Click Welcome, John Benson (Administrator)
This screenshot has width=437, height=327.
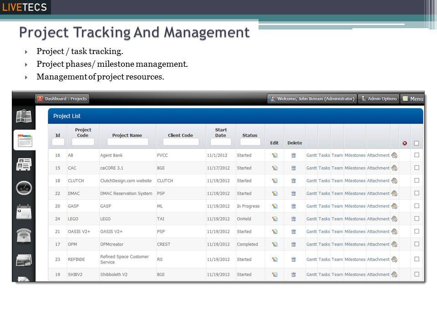(x=312, y=99)
